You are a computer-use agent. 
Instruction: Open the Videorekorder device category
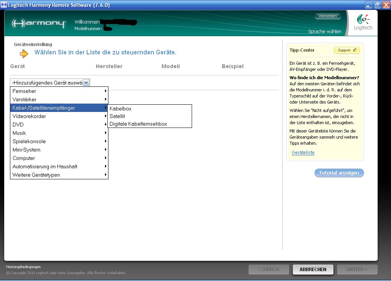click(59, 116)
